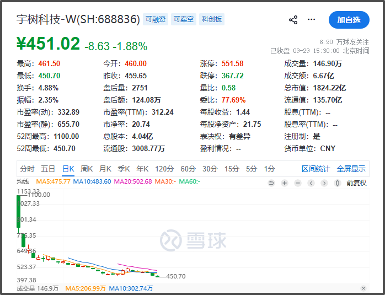
Task: Click the stock title 宇树科技-W(SH:688836)
Action: pyautogui.click(x=78, y=19)
